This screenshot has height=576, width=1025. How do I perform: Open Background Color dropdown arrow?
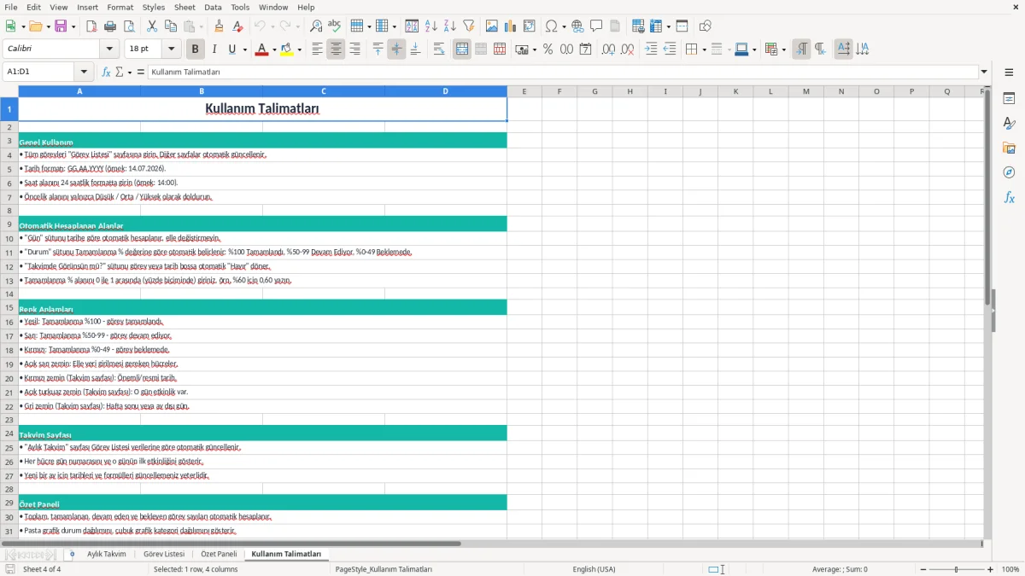coord(299,49)
